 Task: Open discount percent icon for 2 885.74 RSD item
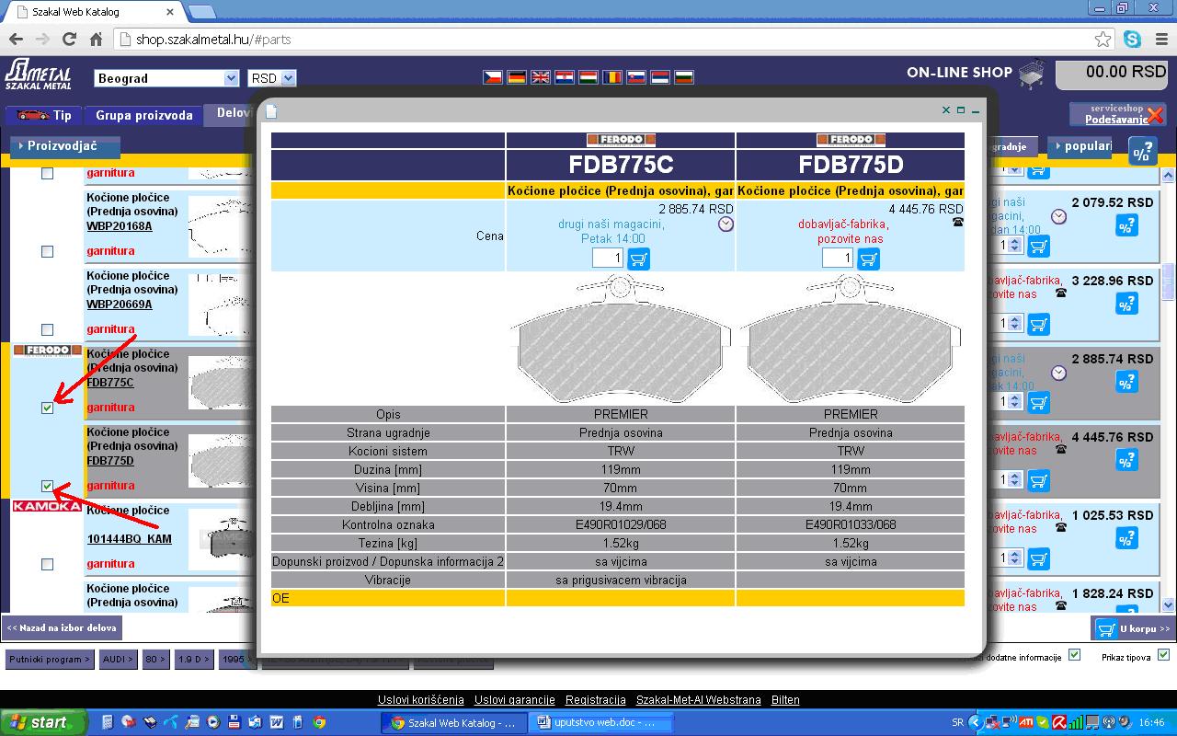point(1126,382)
